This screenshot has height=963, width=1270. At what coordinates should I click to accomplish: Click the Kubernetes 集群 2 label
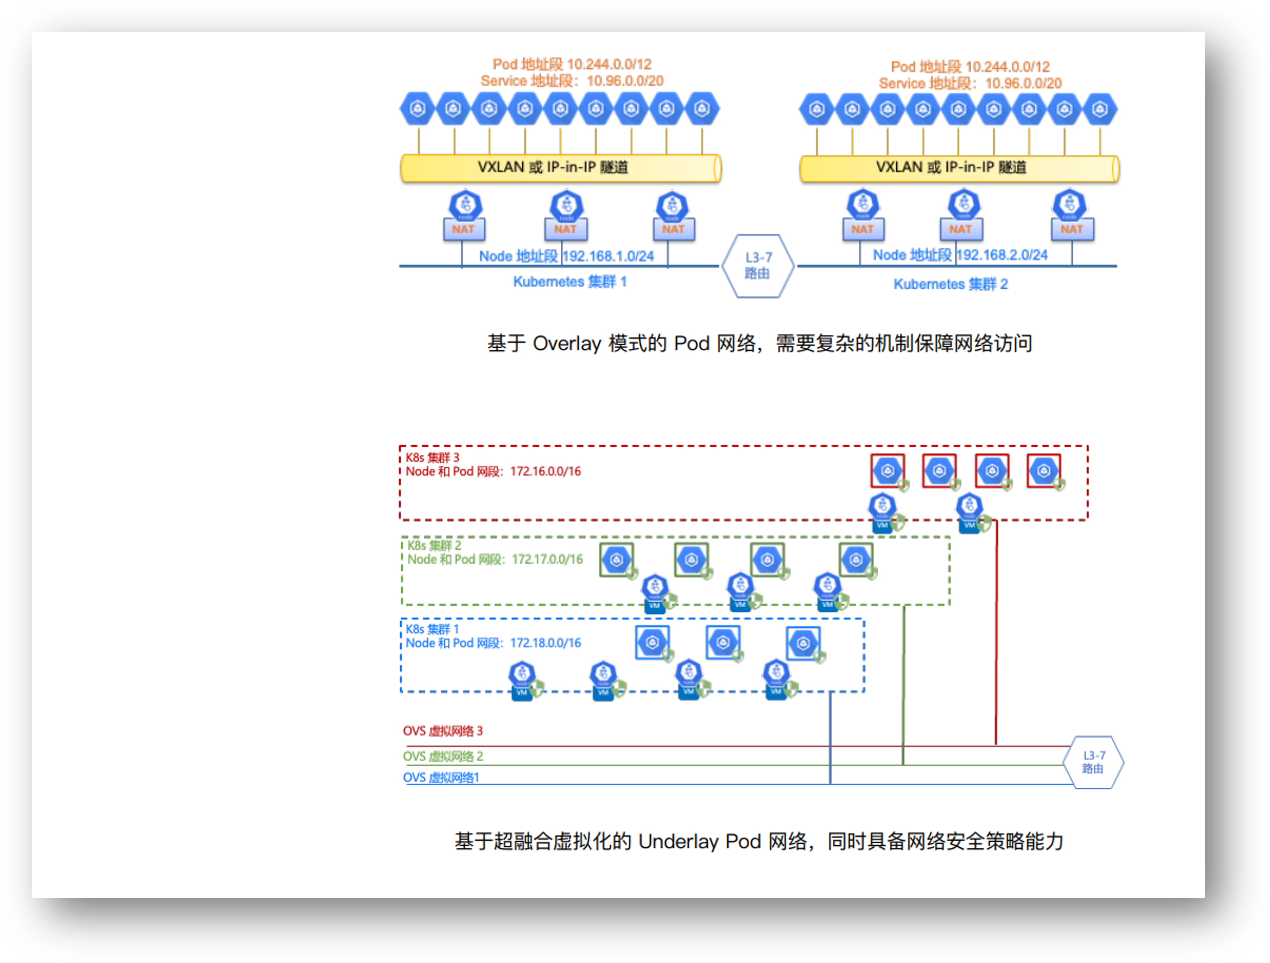coord(951,284)
